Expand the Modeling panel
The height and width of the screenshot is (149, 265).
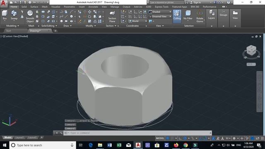tap(13, 26)
